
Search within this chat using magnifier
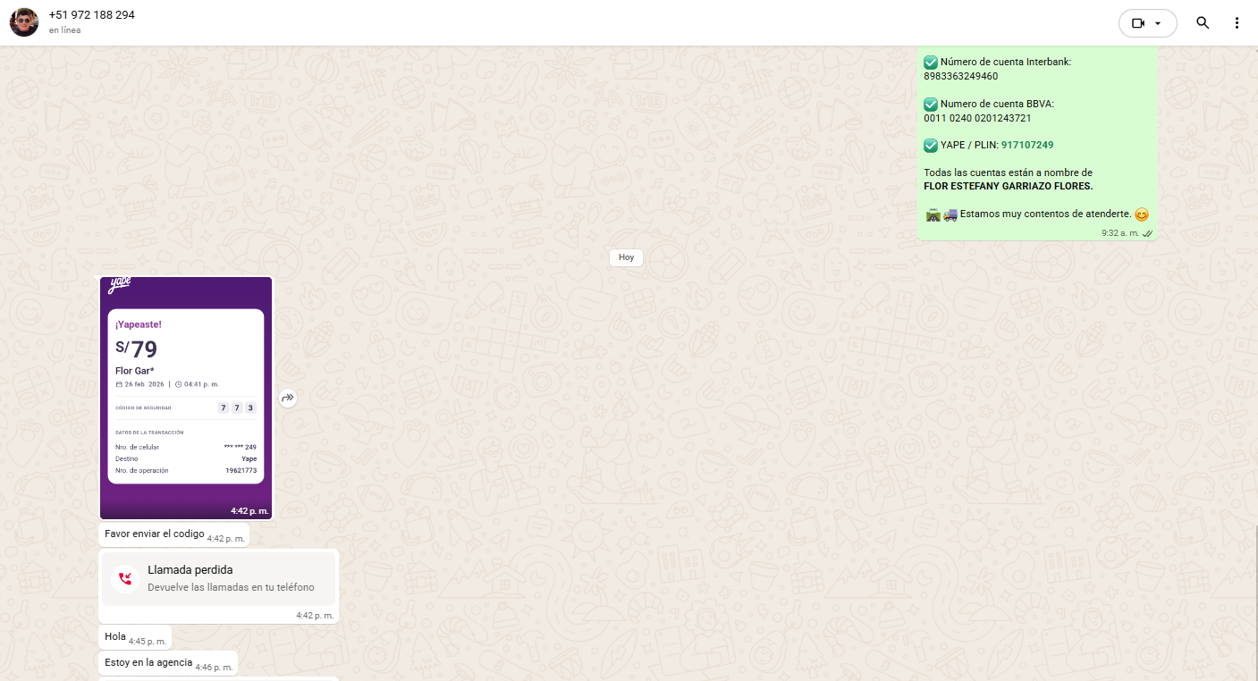point(1203,23)
